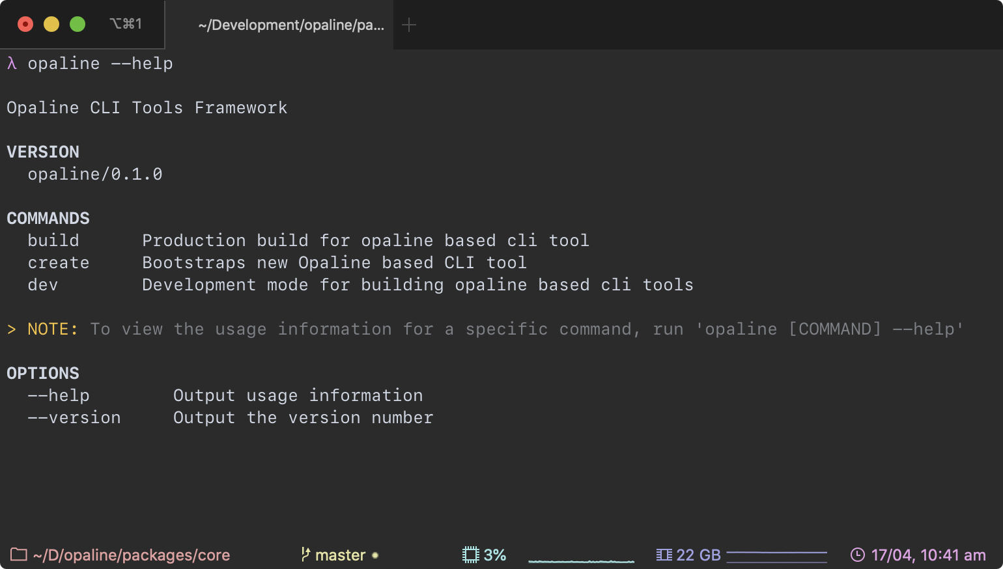Click the VERSION section header
1003x569 pixels.
point(43,152)
